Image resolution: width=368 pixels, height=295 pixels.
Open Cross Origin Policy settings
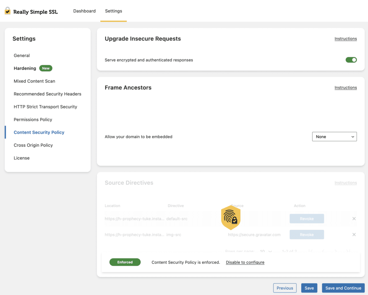[33, 145]
